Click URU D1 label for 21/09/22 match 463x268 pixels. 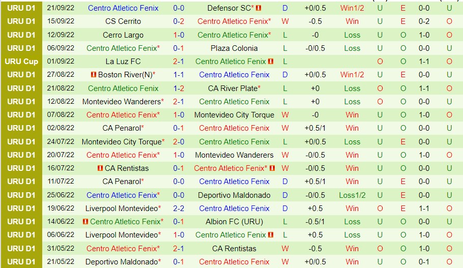pos(21,8)
